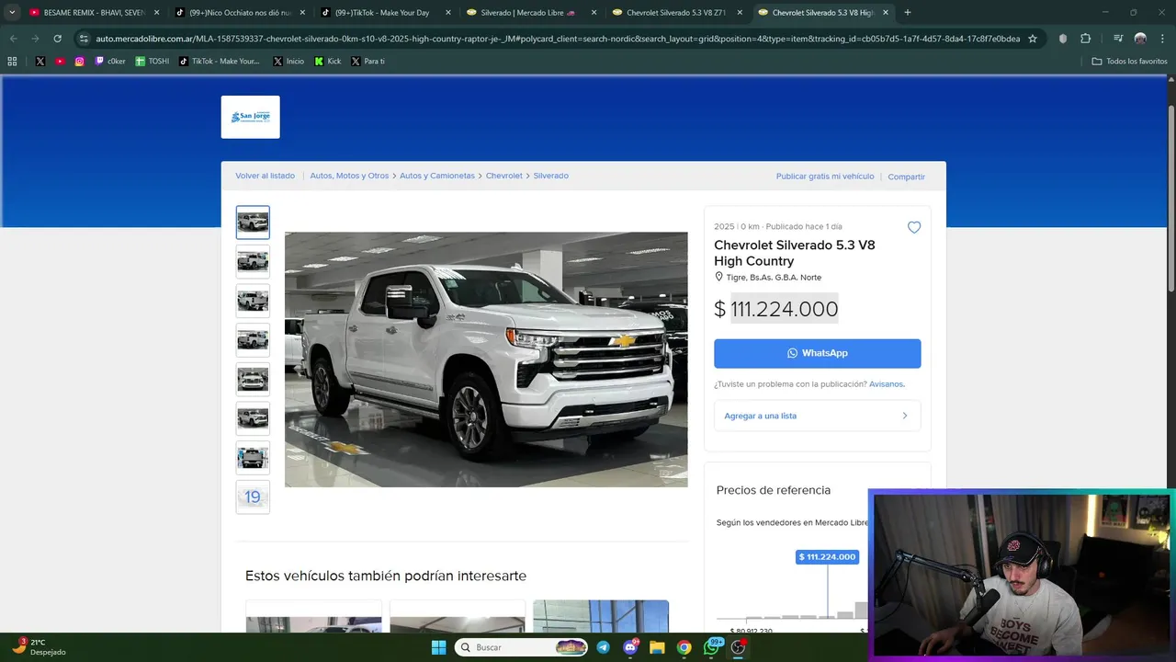Open Todos los favoritos folder
Image resolution: width=1176 pixels, height=662 pixels.
pos(1129,61)
